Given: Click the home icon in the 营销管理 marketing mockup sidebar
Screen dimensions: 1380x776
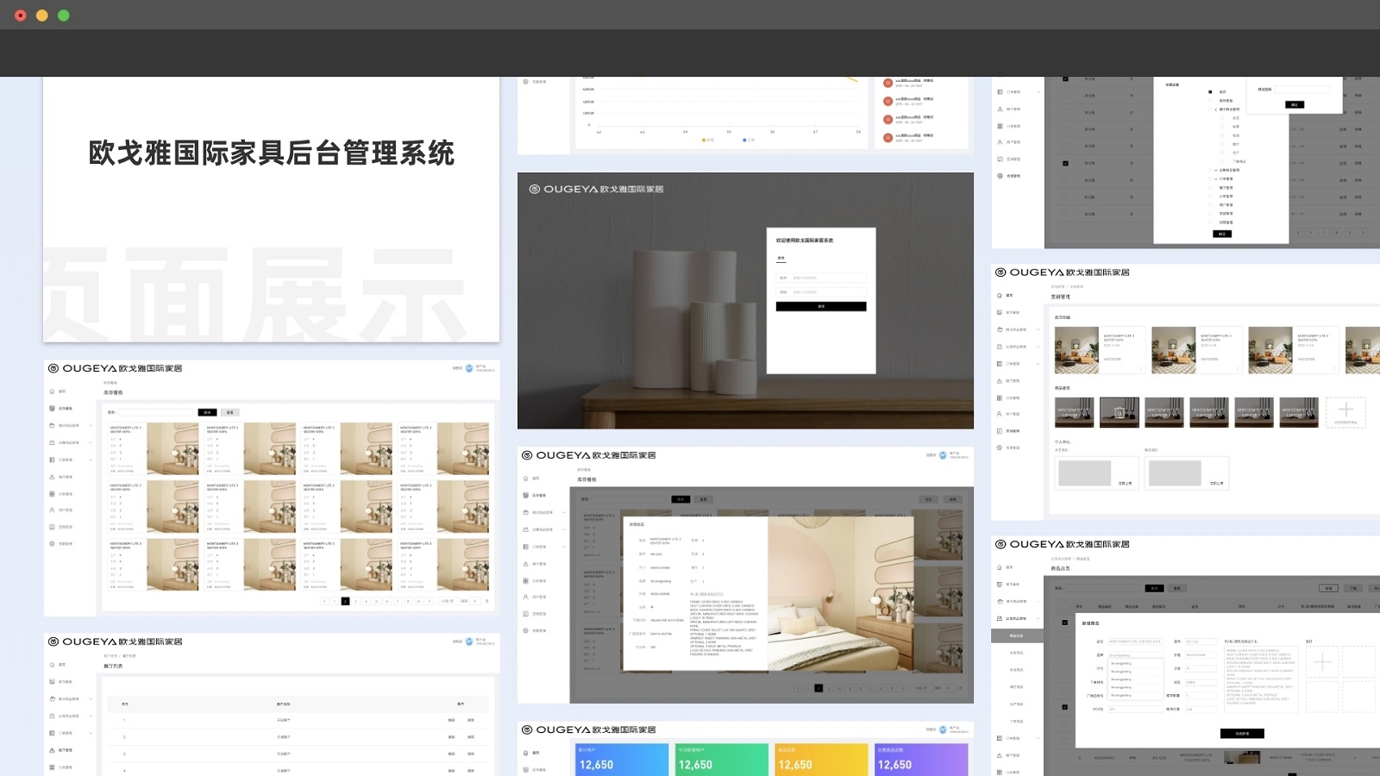Looking at the screenshot, I should (1000, 296).
